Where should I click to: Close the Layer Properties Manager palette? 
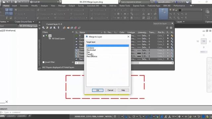39,22
